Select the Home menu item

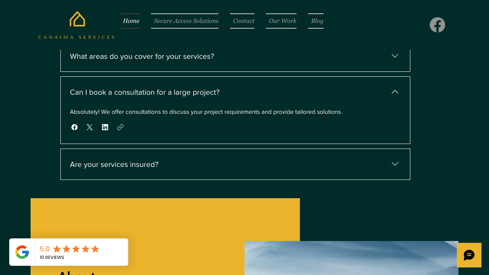click(x=131, y=21)
